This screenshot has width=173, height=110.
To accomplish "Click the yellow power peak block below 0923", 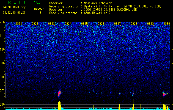I will 59,106.
